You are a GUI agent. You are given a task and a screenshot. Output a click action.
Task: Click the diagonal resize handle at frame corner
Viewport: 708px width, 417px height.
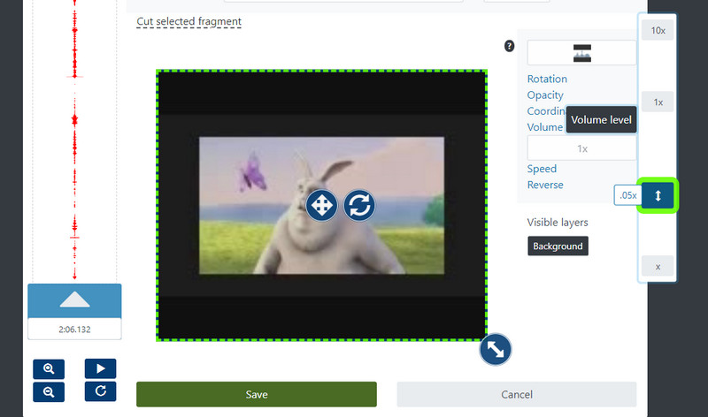pyautogui.click(x=496, y=351)
